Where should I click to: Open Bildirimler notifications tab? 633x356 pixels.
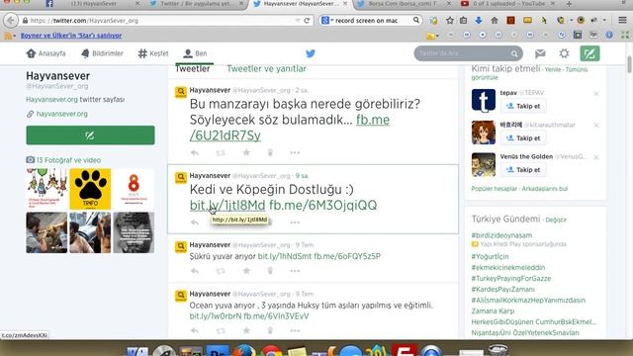102,53
